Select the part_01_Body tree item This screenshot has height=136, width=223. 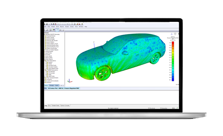51,37
